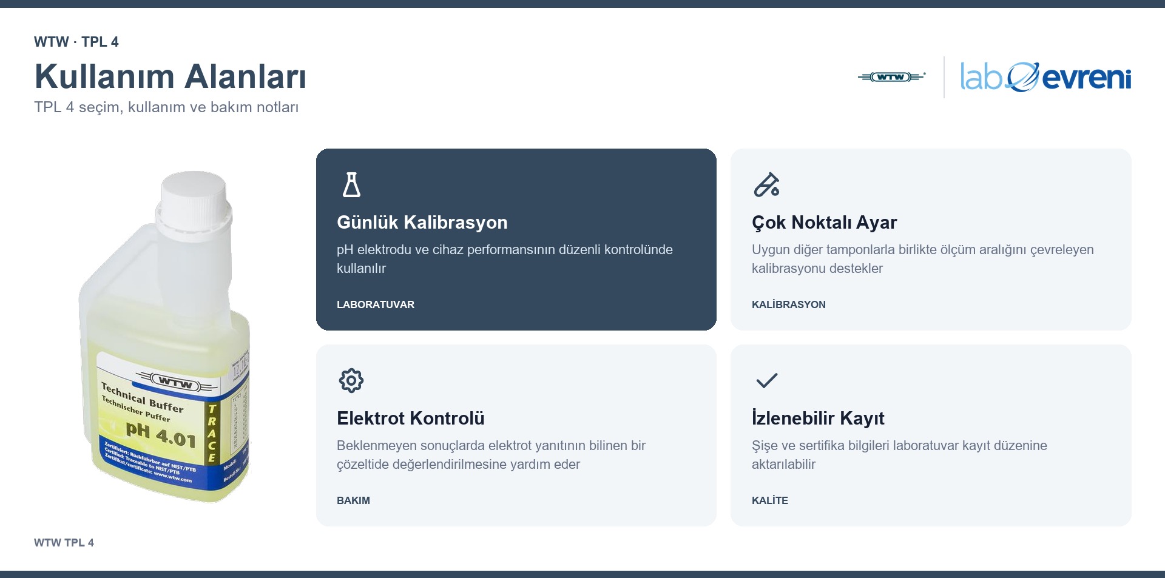Click the İzlenebilir Kayıt heading

pos(818,418)
